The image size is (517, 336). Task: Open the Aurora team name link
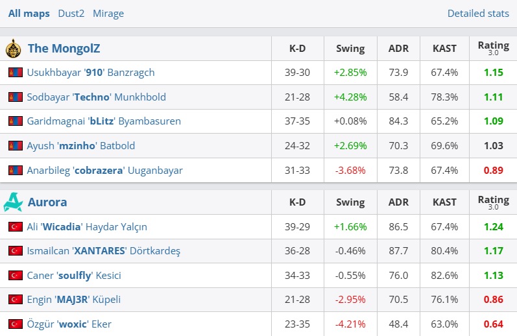[47, 202]
